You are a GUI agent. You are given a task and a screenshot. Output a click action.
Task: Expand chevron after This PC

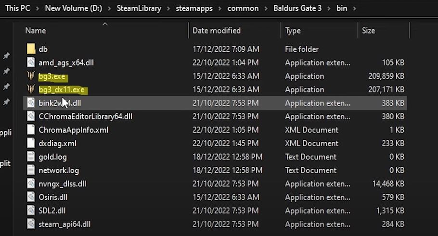(x=38, y=9)
